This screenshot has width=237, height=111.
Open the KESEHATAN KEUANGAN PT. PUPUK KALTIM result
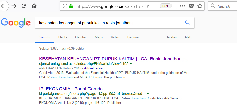coord(113,59)
